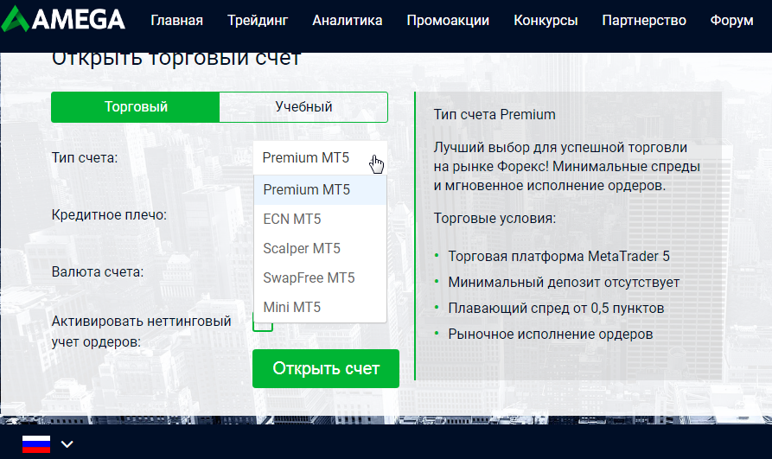Screen dimensions: 772x459
Task: Select the ECN MT5 option
Action: 292,220
